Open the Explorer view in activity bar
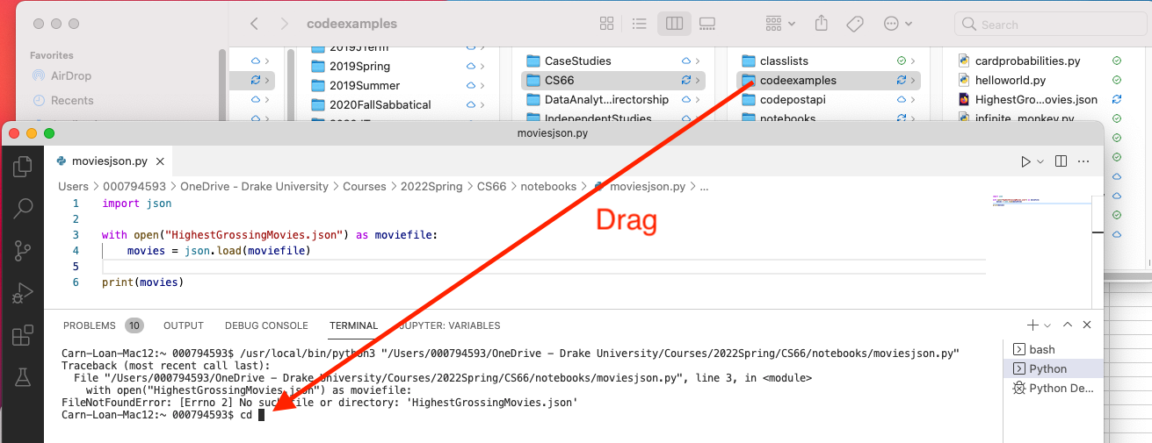 coord(24,165)
